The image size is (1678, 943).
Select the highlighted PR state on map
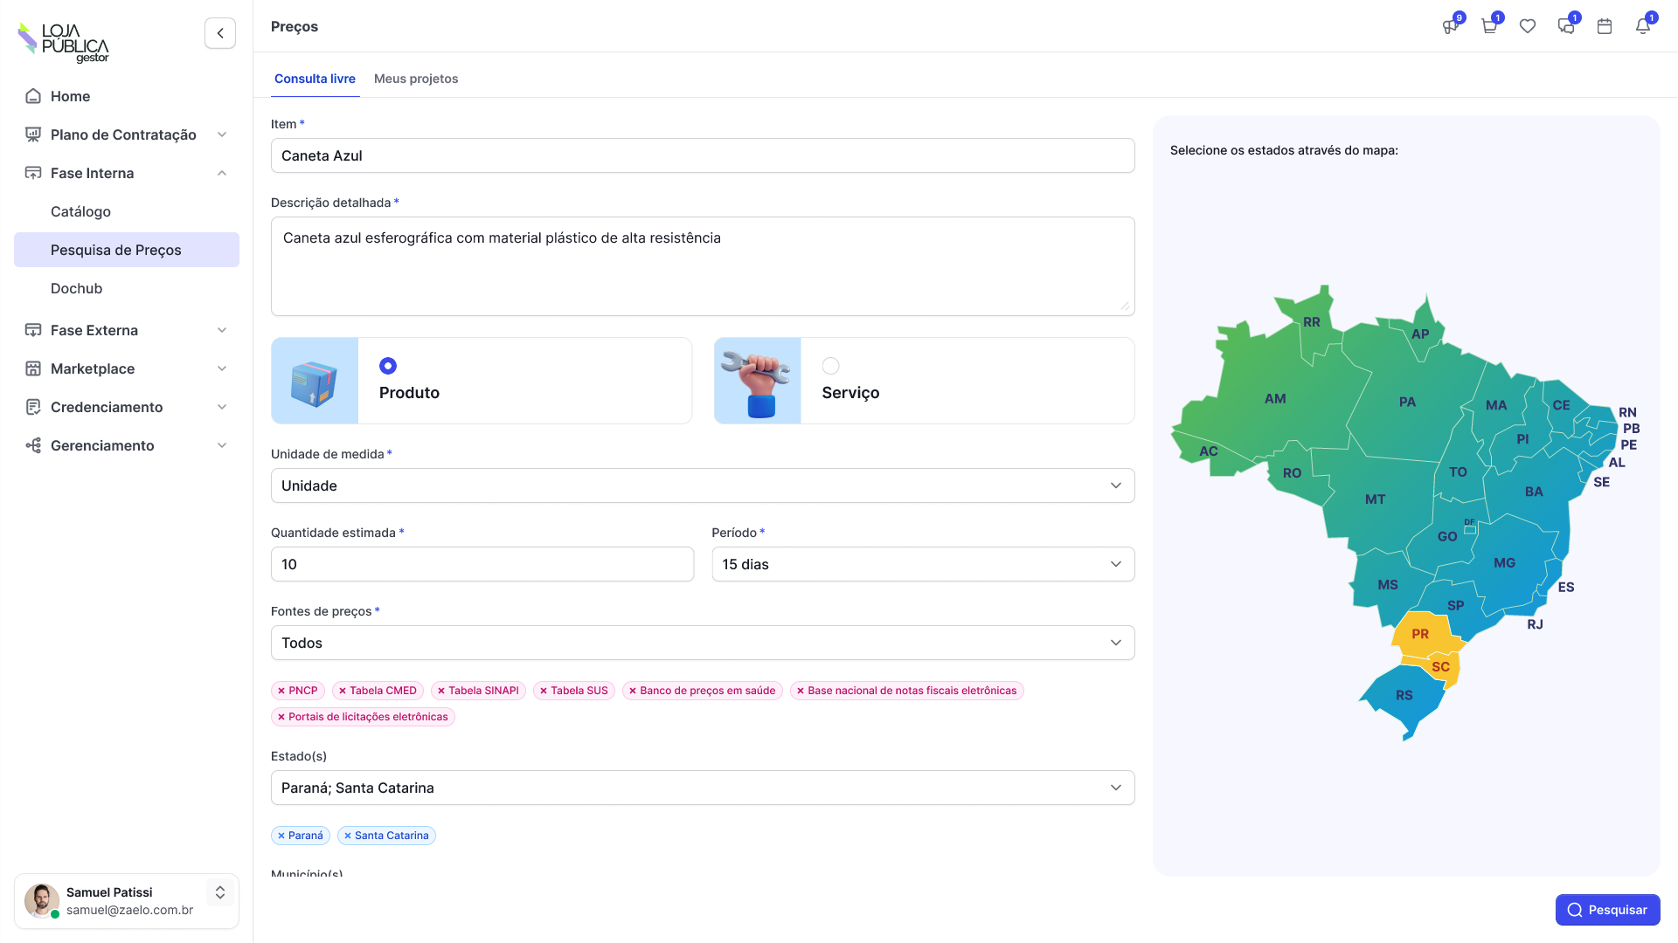coord(1420,634)
